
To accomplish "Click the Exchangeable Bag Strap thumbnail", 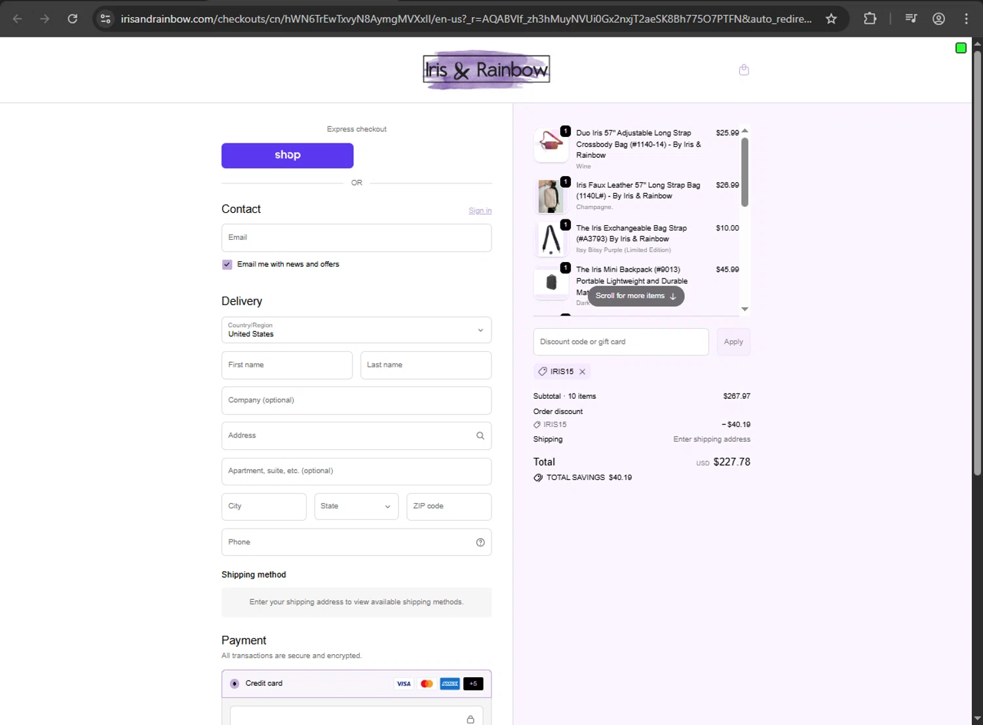I will click(551, 239).
